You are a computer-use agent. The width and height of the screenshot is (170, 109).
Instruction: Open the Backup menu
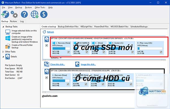click(19, 7)
